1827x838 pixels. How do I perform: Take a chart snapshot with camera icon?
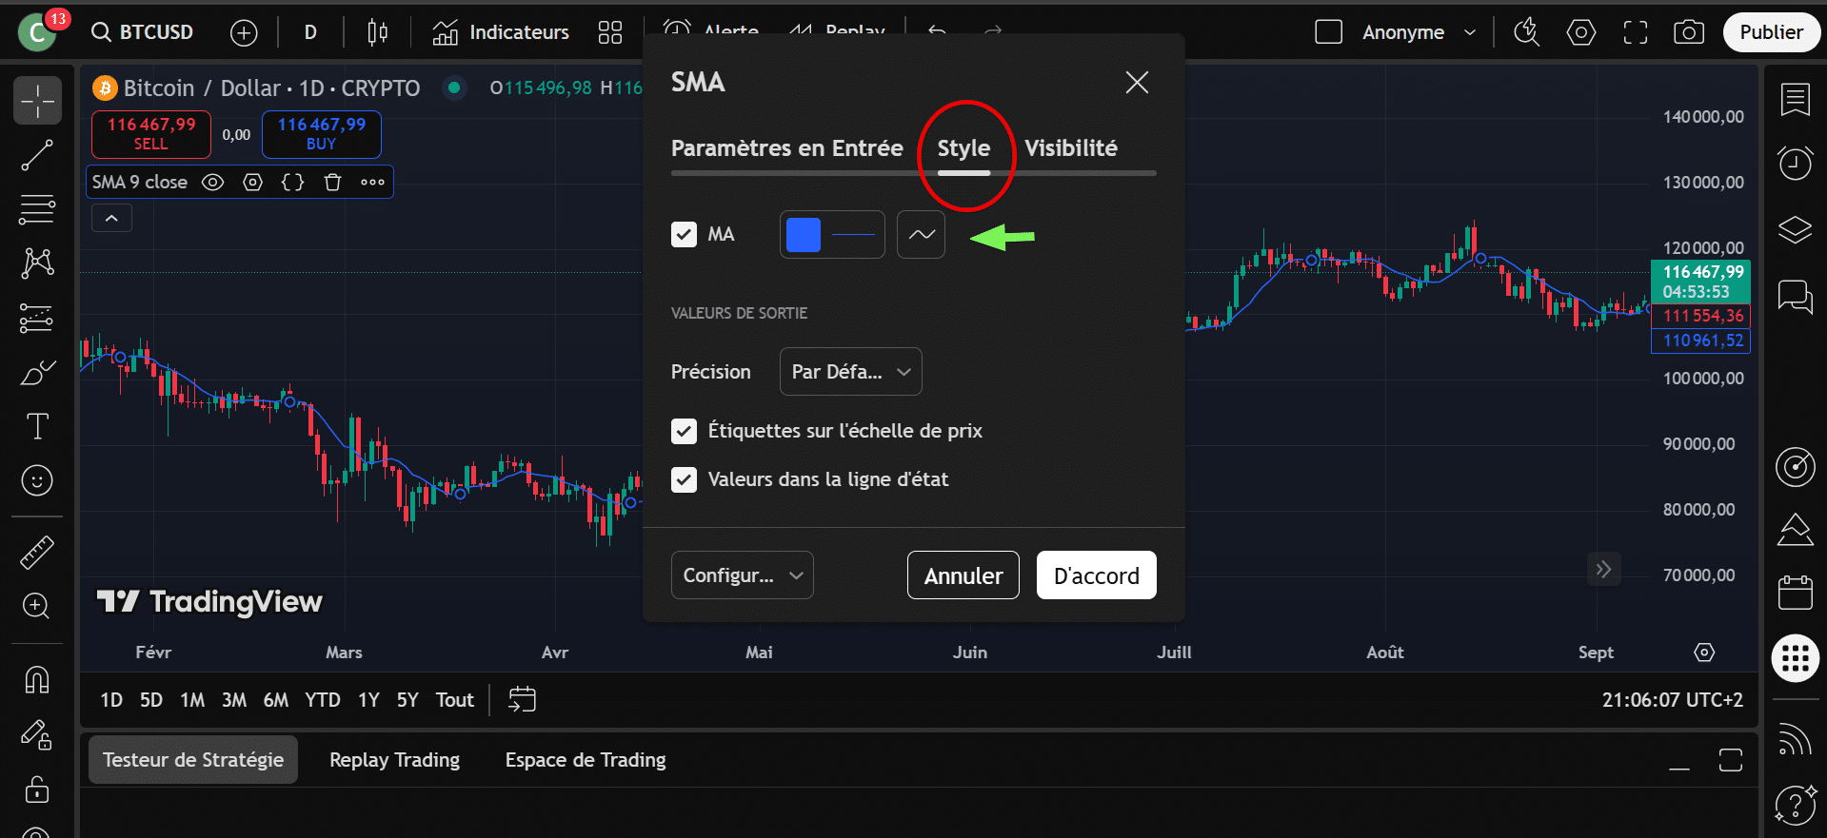[x=1688, y=32]
